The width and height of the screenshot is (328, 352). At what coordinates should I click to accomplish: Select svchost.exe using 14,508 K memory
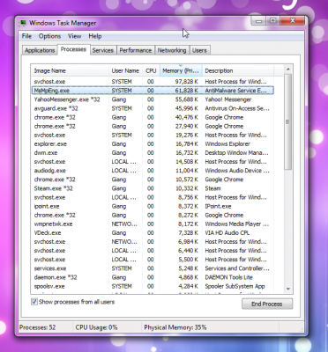pos(153,162)
